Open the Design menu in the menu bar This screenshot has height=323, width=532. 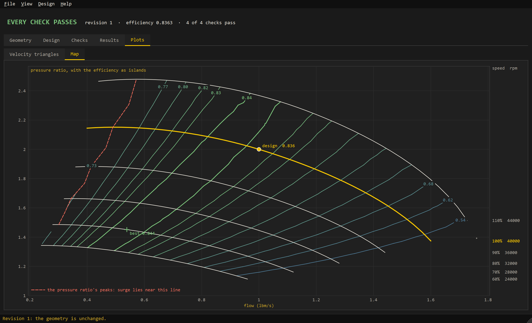46,4
